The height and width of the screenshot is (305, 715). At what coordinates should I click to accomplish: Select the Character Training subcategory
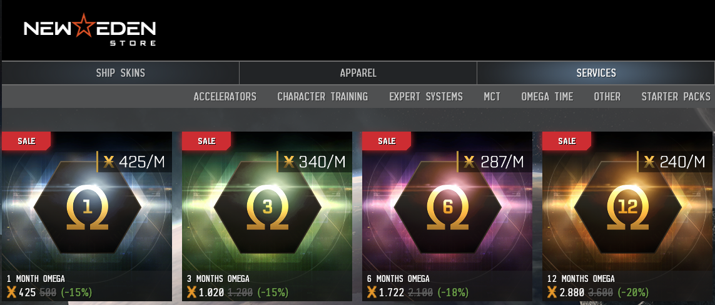pyautogui.click(x=322, y=97)
